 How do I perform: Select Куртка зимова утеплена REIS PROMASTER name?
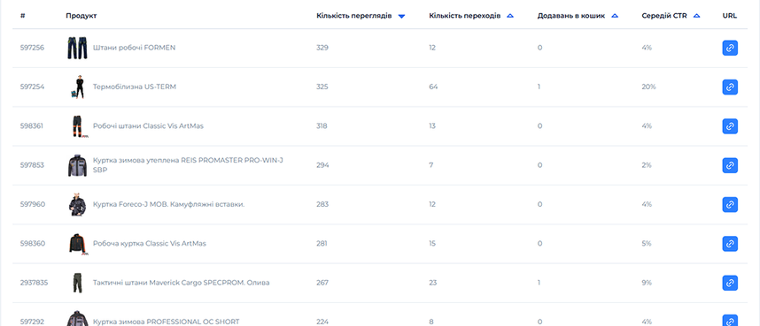pos(188,165)
